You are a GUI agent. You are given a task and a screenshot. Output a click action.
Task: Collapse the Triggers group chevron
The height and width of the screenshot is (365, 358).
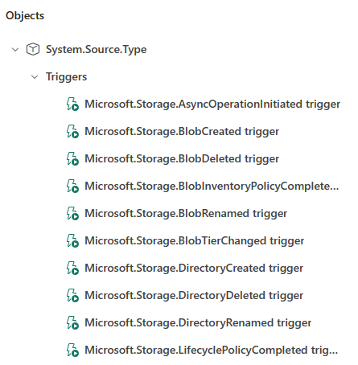(35, 77)
